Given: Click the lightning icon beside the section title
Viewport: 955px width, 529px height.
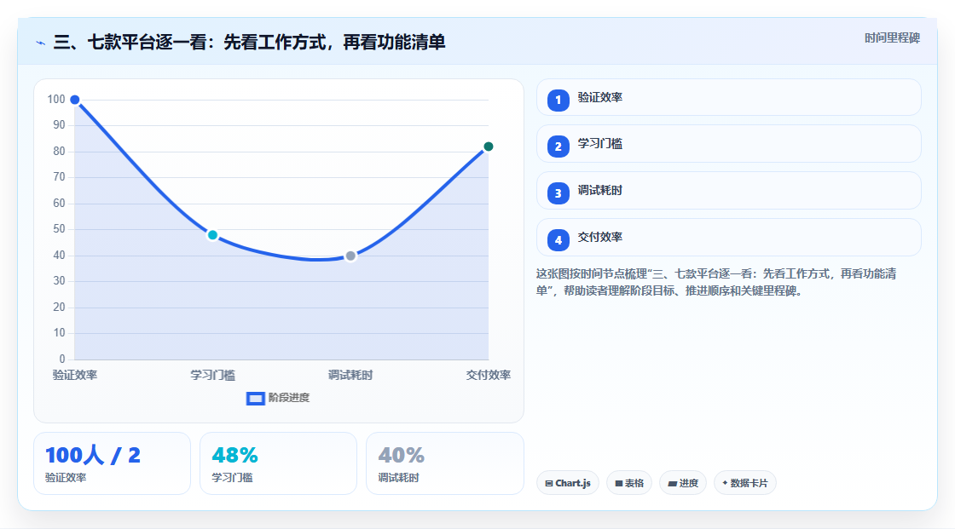Looking at the screenshot, I should pyautogui.click(x=40, y=43).
